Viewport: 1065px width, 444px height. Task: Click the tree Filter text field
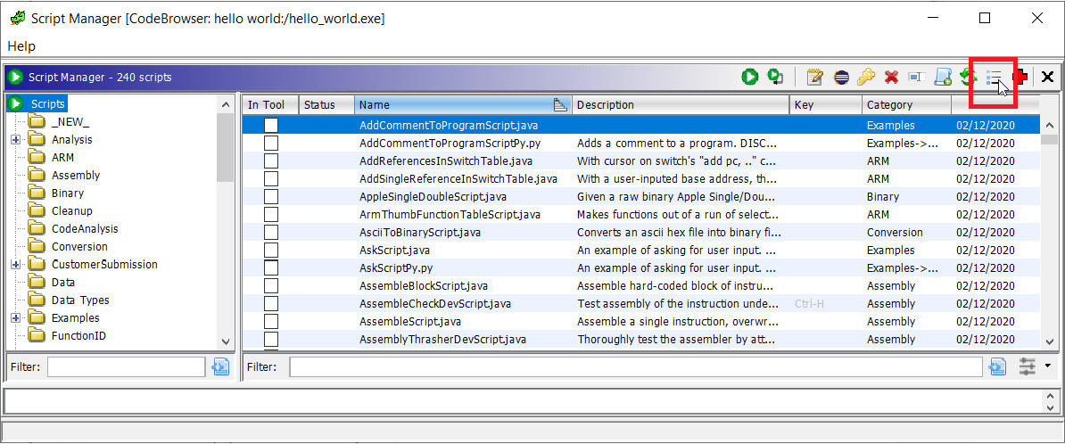pos(127,367)
